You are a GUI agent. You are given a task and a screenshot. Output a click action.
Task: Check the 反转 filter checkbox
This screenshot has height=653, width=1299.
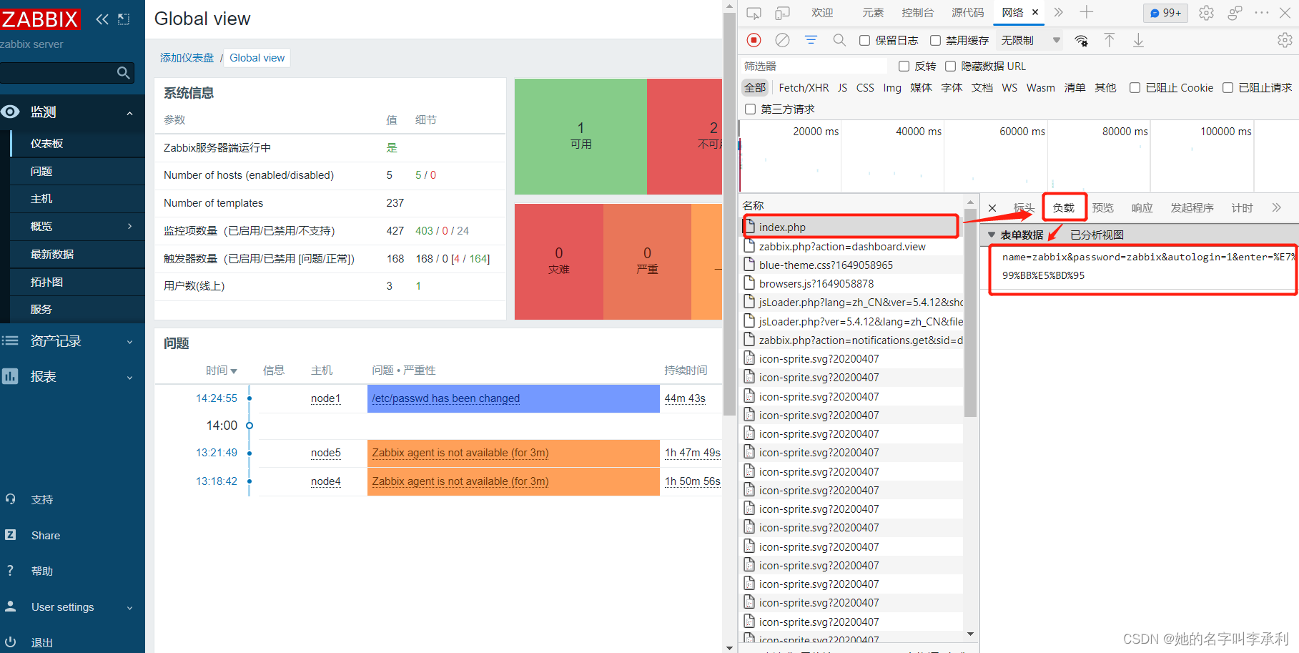(x=904, y=67)
